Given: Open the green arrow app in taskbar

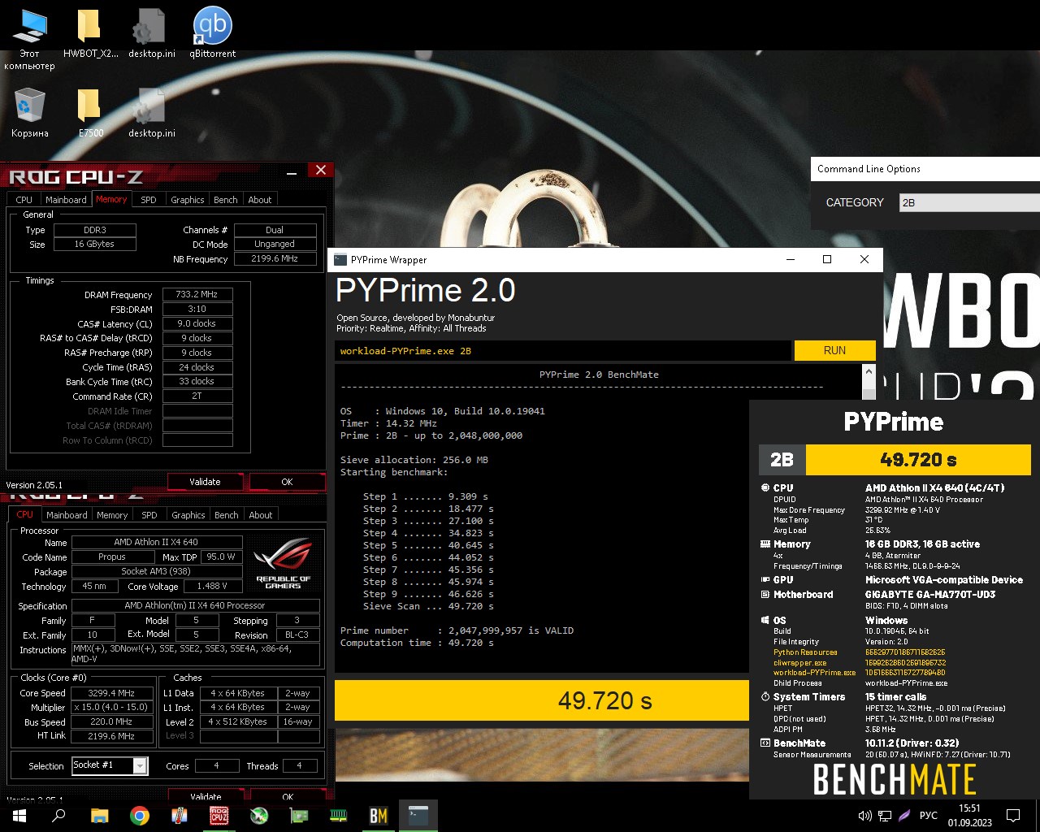Looking at the screenshot, I should click(x=259, y=816).
